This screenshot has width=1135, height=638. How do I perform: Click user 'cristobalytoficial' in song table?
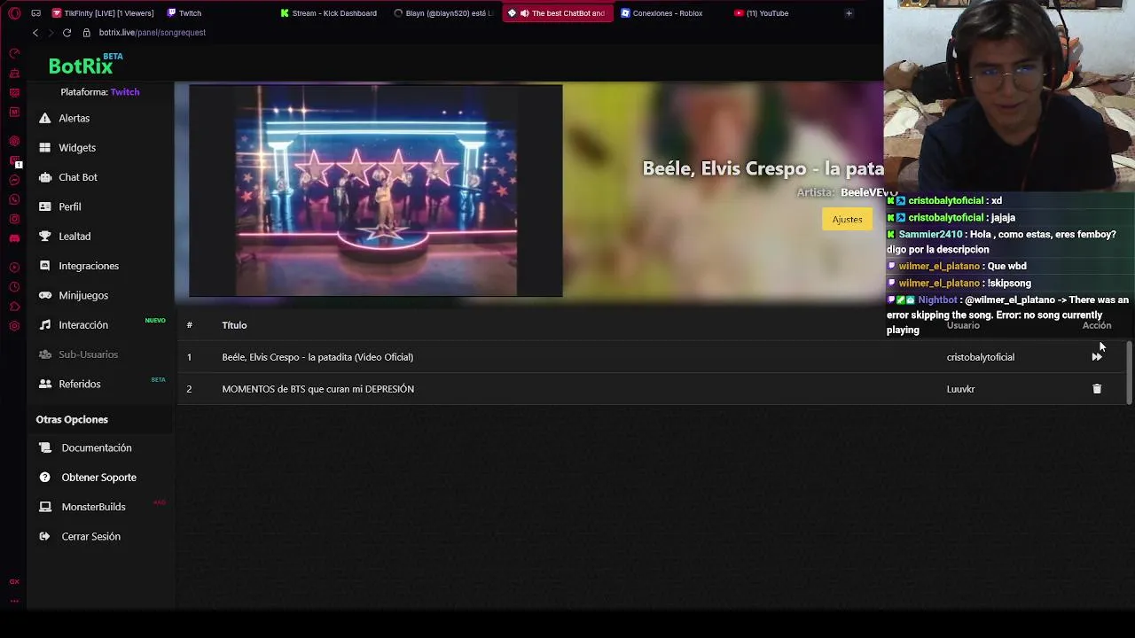click(x=980, y=357)
